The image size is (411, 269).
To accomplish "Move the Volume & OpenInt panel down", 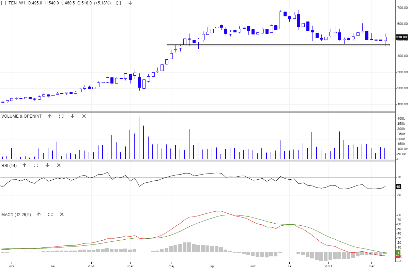I will 73,116.
